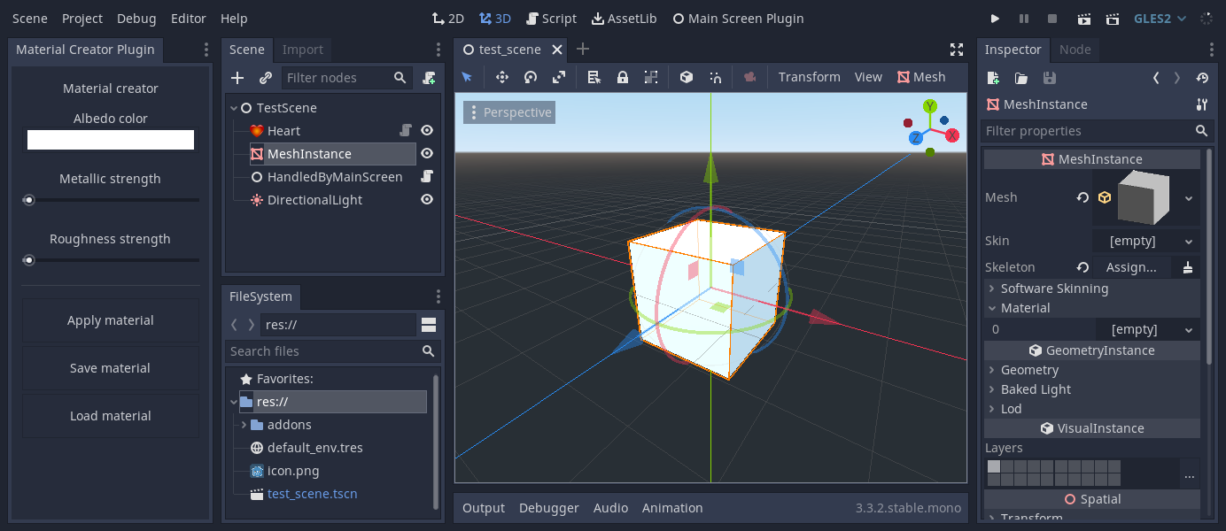Switch to the Import tab
1226x531 pixels.
tap(303, 49)
